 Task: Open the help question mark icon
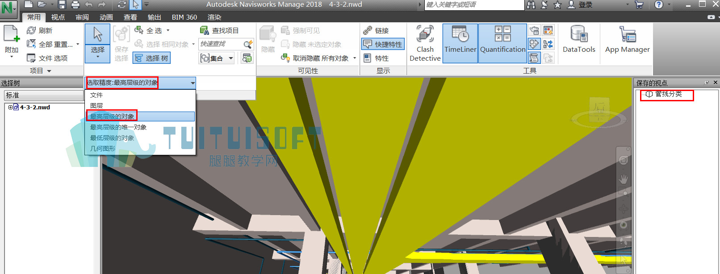click(x=659, y=4)
